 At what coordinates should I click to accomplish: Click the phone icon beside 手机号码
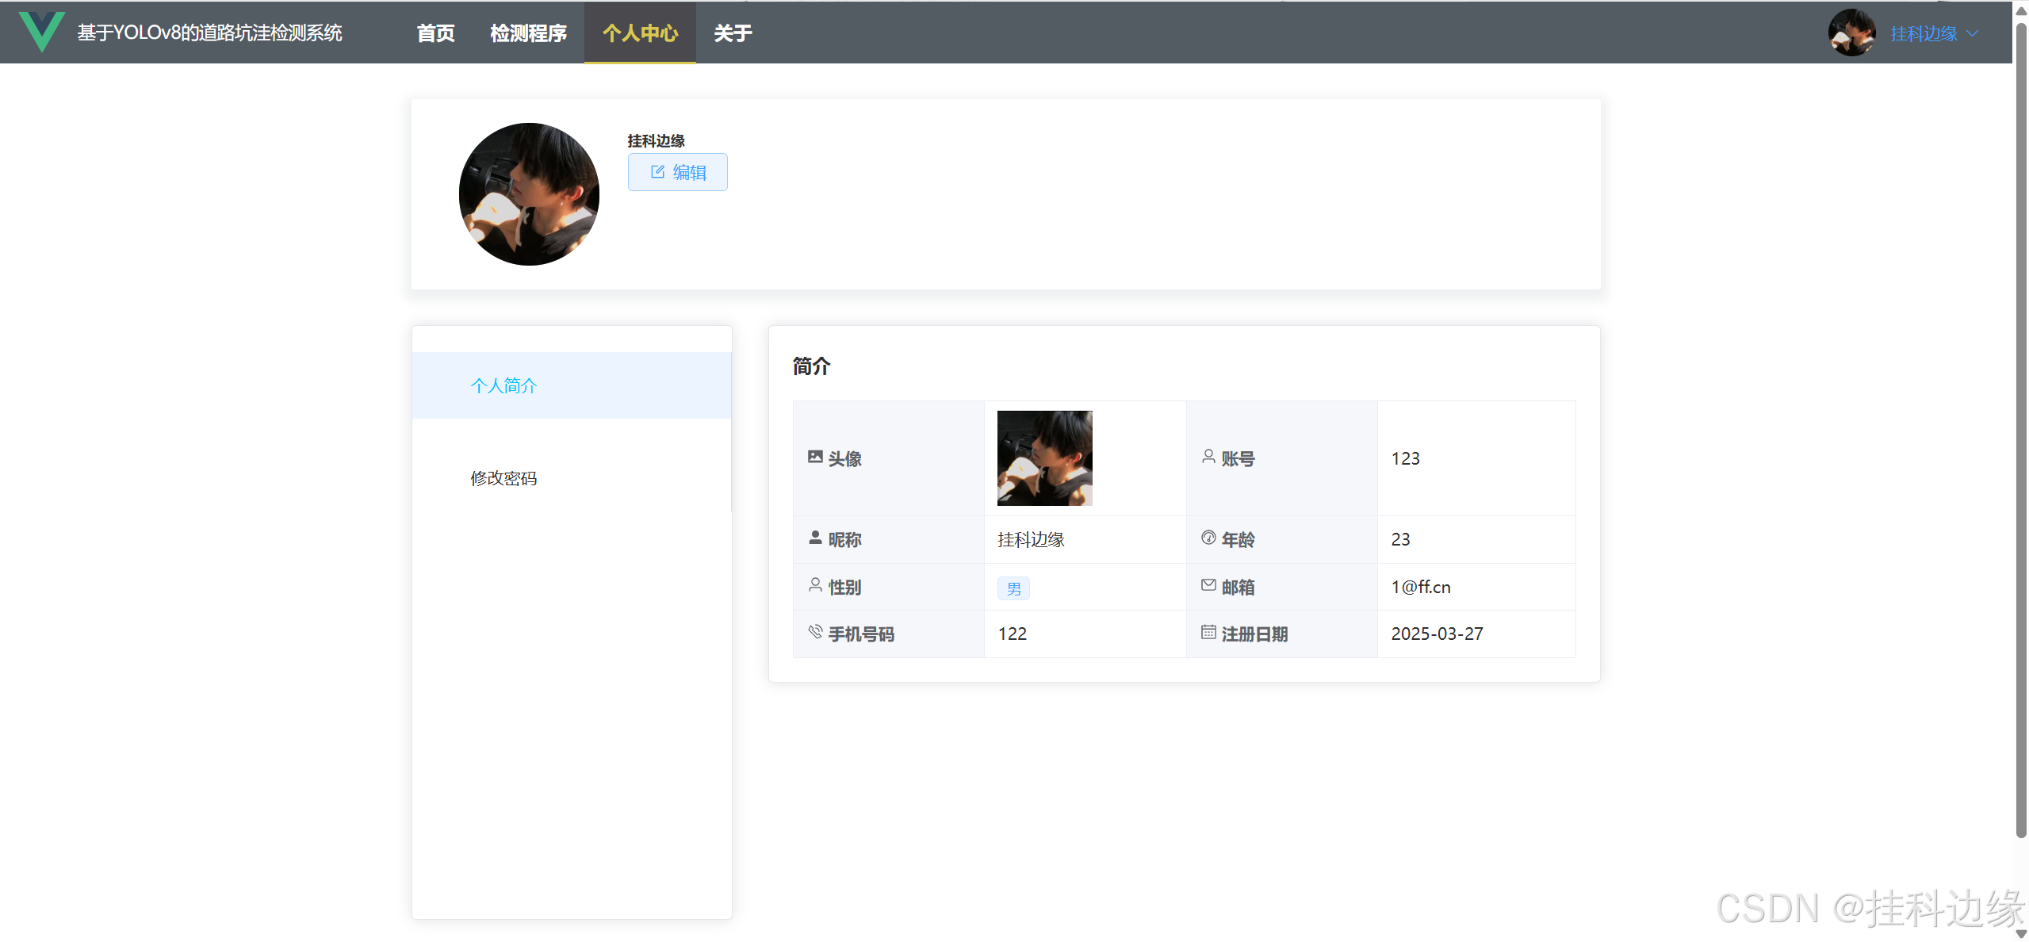click(x=815, y=632)
